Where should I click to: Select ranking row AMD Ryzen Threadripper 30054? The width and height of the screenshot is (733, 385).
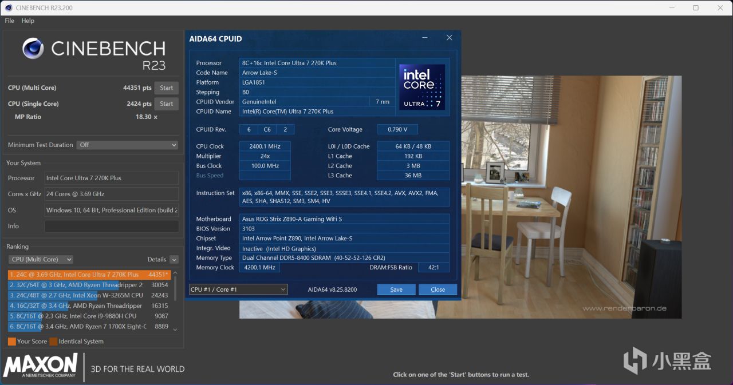coord(89,285)
